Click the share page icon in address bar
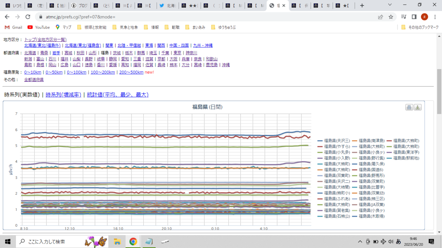This screenshot has width=442, height=248. pyautogui.click(x=380, y=17)
